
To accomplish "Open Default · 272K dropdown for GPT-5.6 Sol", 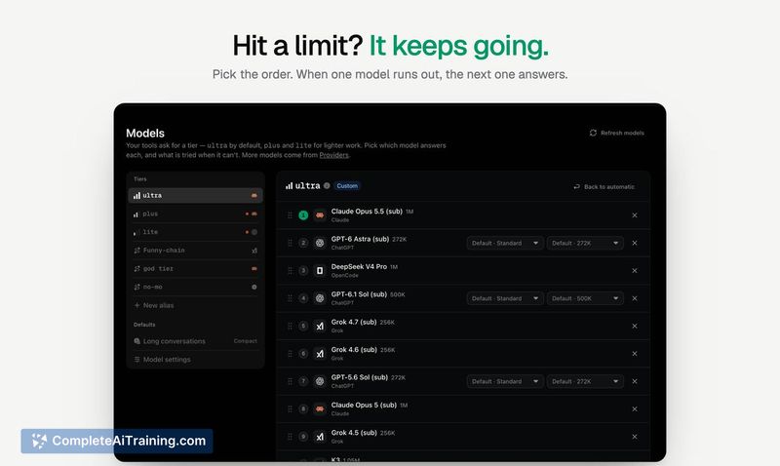I will pyautogui.click(x=585, y=381).
